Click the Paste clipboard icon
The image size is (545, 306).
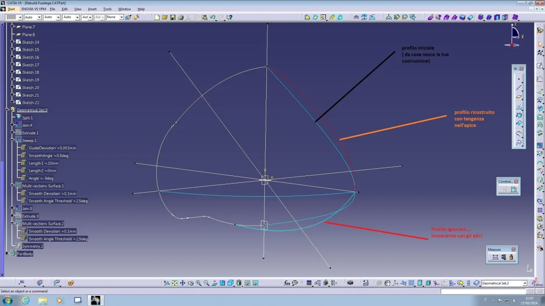coord(204,17)
